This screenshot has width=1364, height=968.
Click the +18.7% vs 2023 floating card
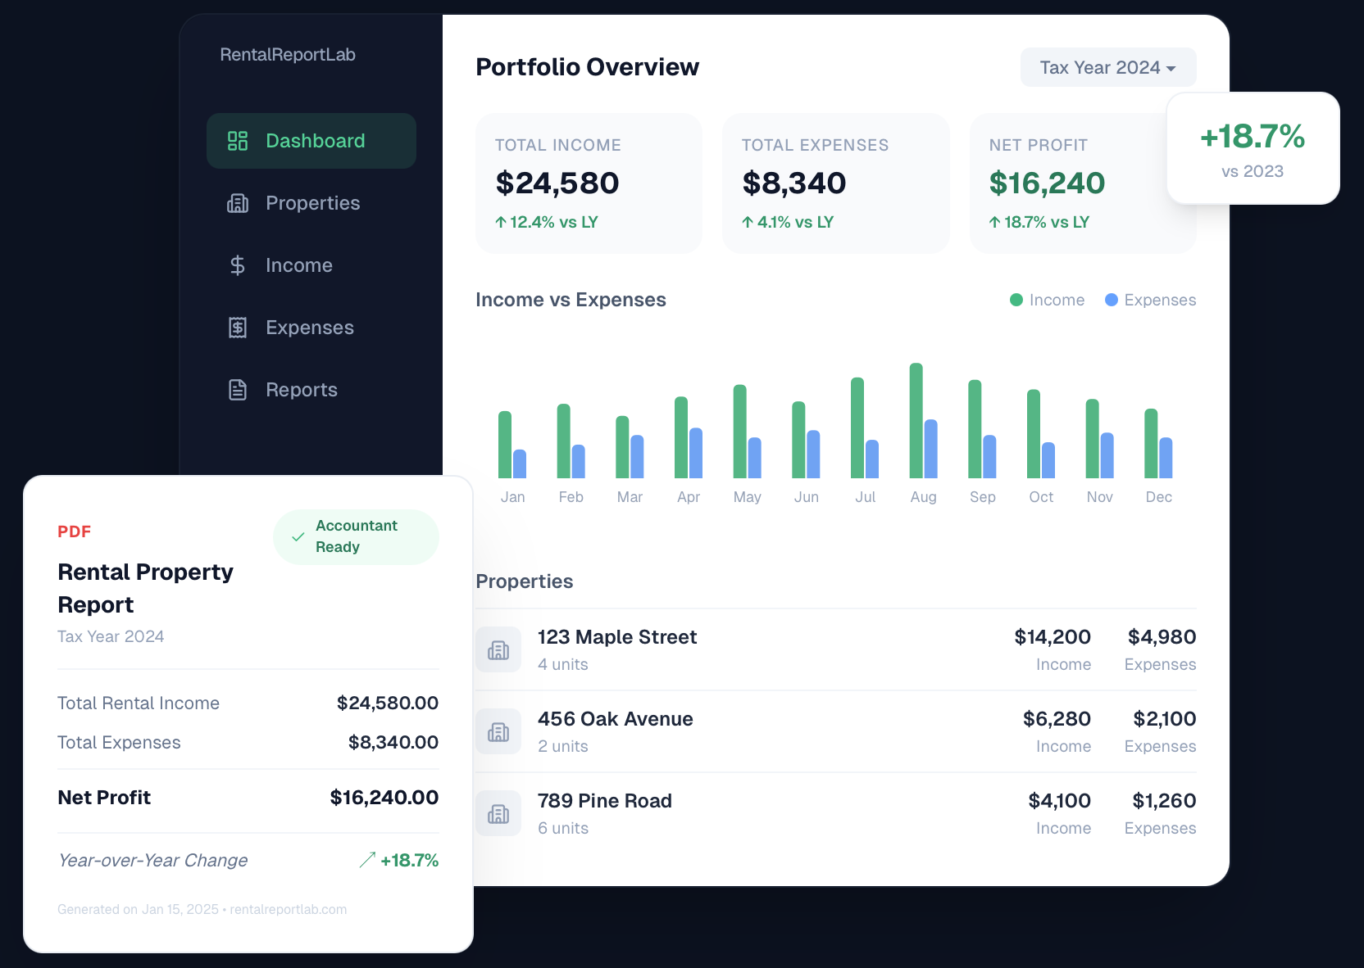click(x=1253, y=149)
